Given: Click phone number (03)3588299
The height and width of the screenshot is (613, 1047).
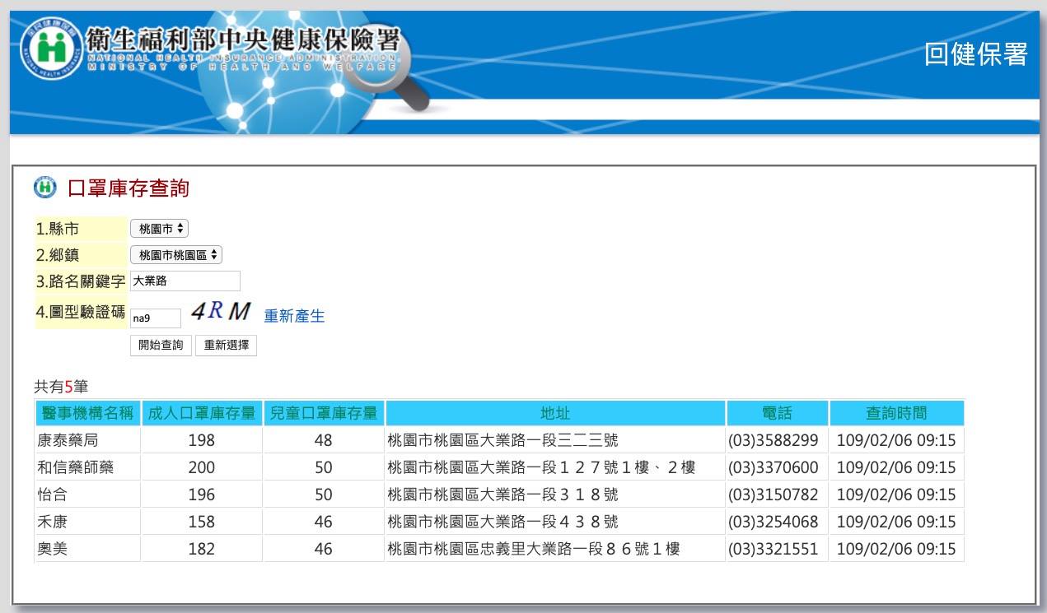Looking at the screenshot, I should [x=774, y=440].
